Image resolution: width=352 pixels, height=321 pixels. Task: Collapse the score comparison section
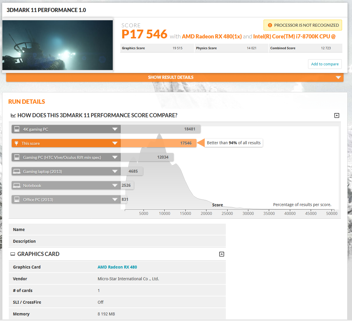tap(337, 116)
